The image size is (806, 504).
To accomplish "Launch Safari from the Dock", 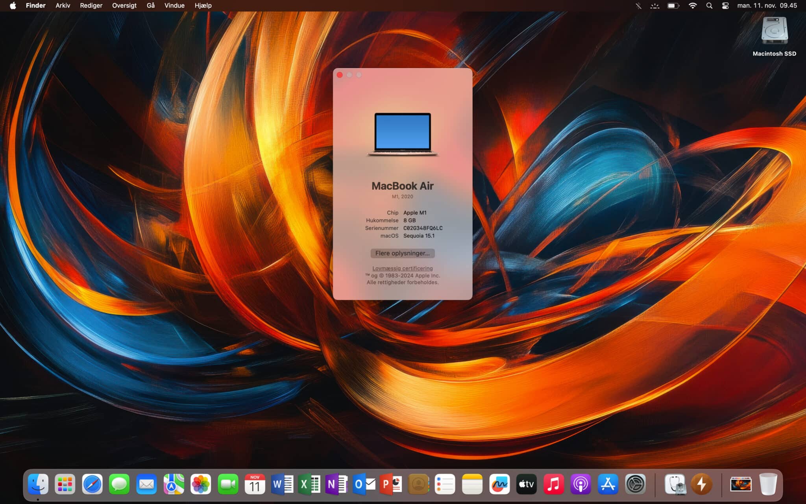I will click(92, 484).
